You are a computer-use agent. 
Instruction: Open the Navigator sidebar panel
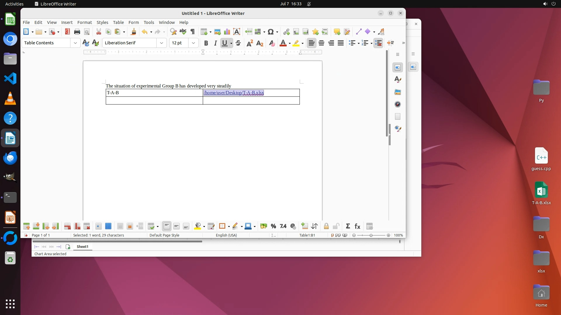click(398, 104)
